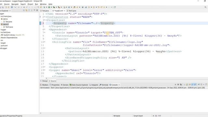This screenshot has height=117, width=208.
Task: Select Maven Dependencies in Project Explorer
Action: 9,38
